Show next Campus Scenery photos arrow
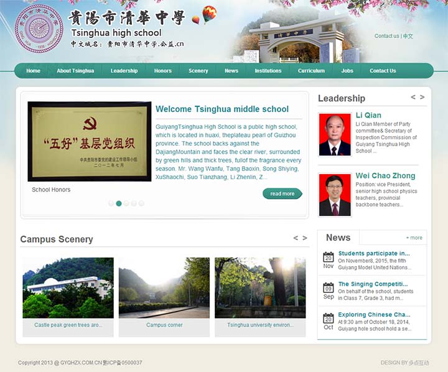This screenshot has height=372, width=448. tap(305, 238)
